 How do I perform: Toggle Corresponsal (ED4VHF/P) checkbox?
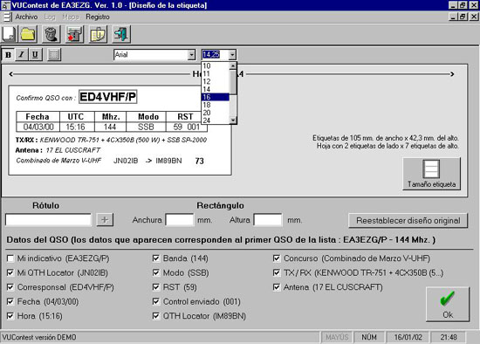point(10,287)
